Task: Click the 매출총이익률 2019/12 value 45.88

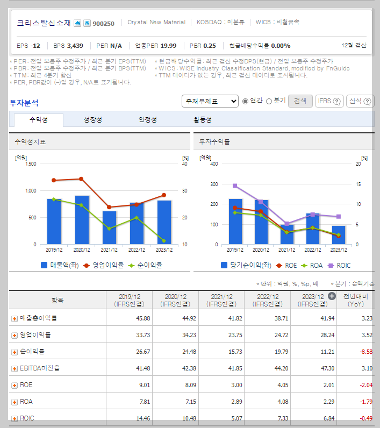Action: click(143, 318)
